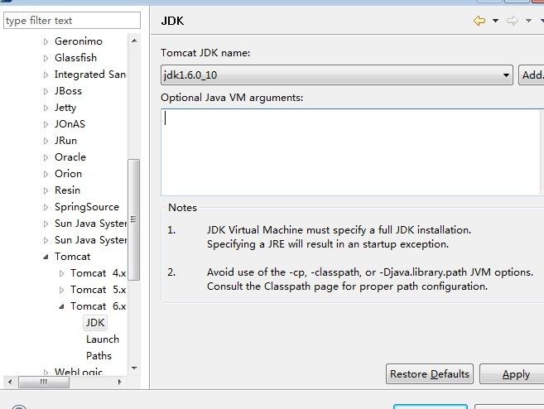Click the tree scrollbar up arrow

point(134,41)
